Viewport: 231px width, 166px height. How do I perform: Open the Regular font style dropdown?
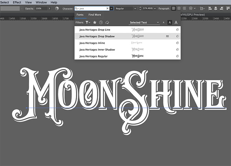(x=125, y=8)
